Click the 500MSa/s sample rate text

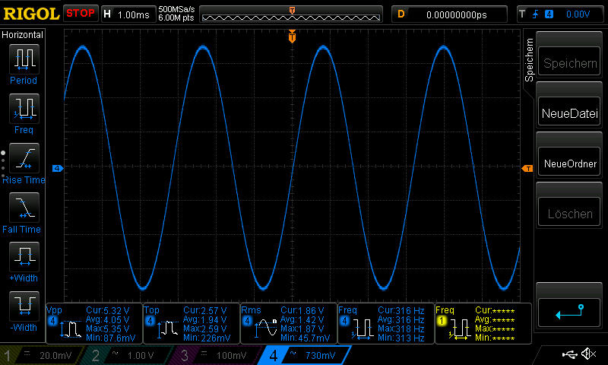(x=176, y=9)
